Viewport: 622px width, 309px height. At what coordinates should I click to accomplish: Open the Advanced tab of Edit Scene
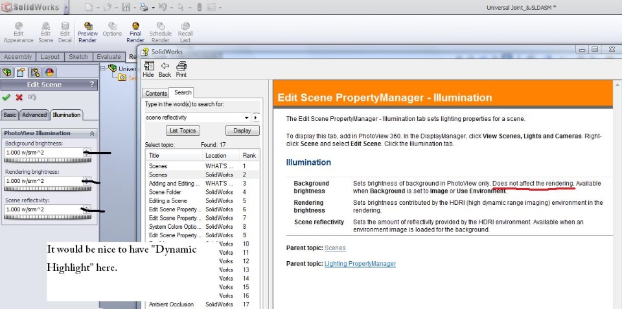pos(34,114)
